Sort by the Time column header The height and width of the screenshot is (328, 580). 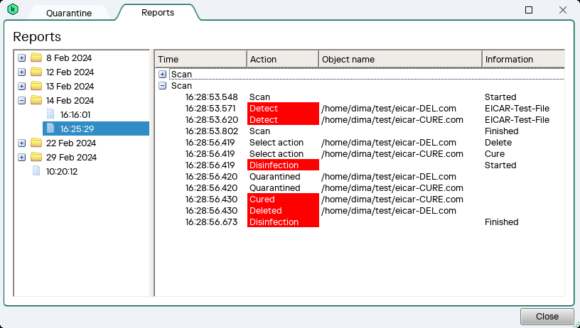point(200,60)
